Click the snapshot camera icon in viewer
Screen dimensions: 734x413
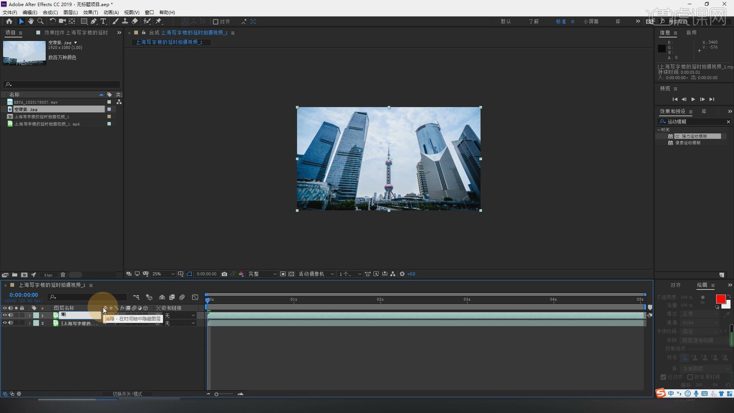click(224, 274)
